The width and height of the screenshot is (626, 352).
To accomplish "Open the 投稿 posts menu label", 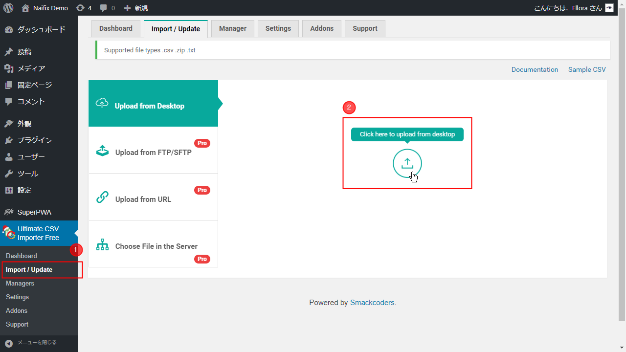I will (24, 52).
